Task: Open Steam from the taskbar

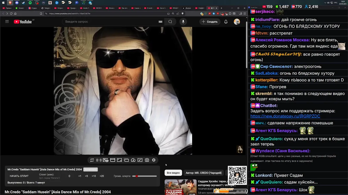Action: [x=23, y=3]
